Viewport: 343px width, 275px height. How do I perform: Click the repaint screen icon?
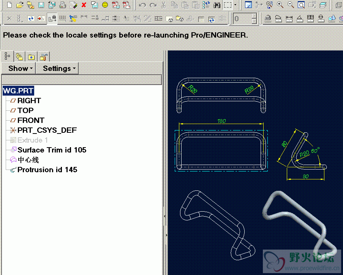(248, 5)
